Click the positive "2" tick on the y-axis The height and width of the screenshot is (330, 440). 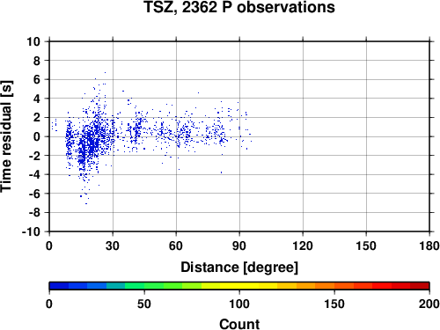tap(37, 118)
